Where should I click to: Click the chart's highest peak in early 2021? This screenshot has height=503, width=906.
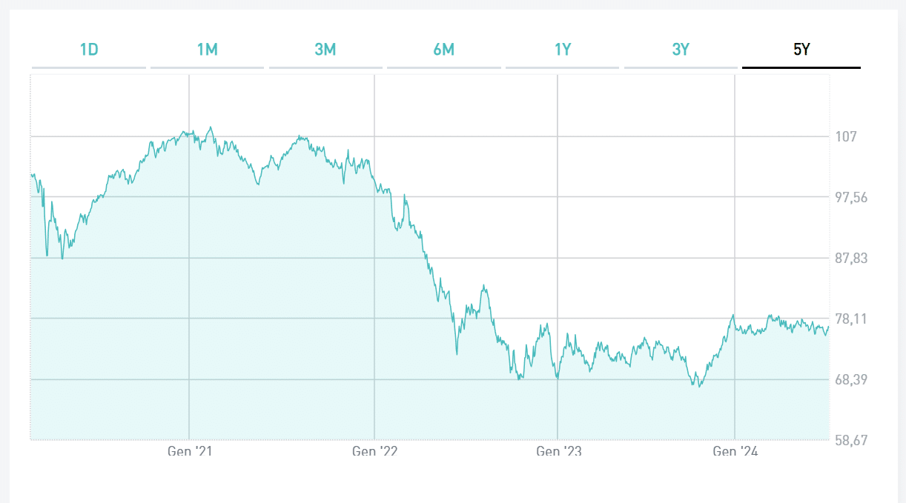coord(211,127)
